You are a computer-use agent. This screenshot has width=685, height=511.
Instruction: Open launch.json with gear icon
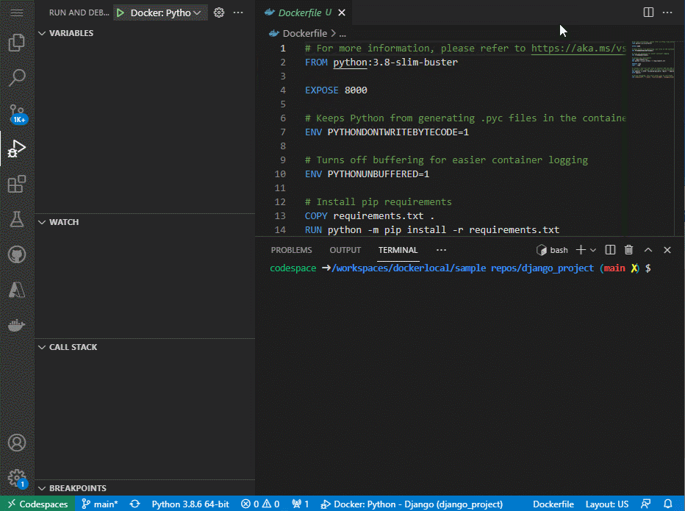pos(219,12)
